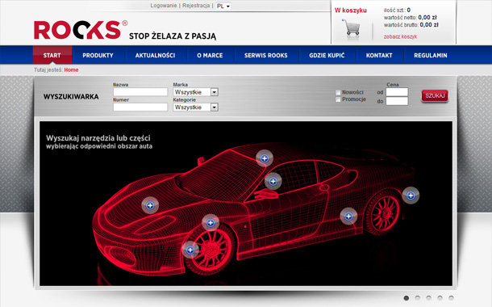The image size is (492, 307).
Task: Click plus hotspot by the rear door
Action: point(348,217)
